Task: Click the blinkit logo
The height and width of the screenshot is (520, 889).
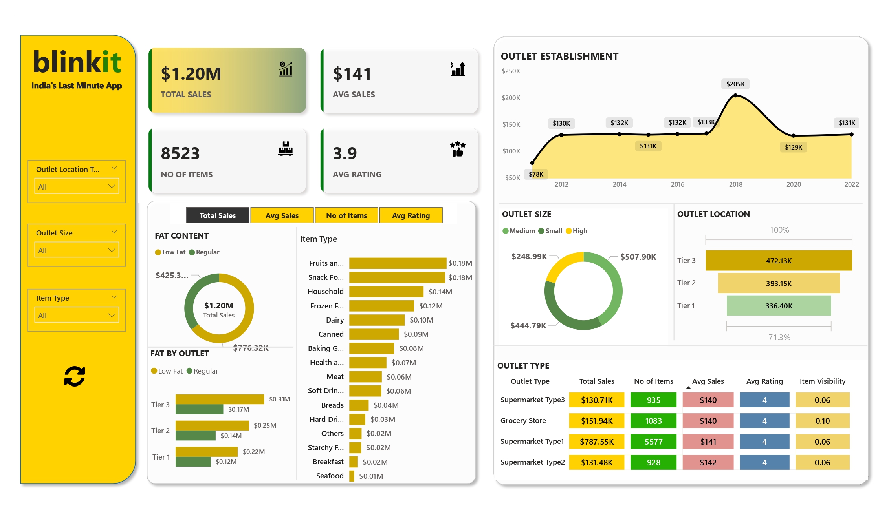Action: tap(77, 62)
